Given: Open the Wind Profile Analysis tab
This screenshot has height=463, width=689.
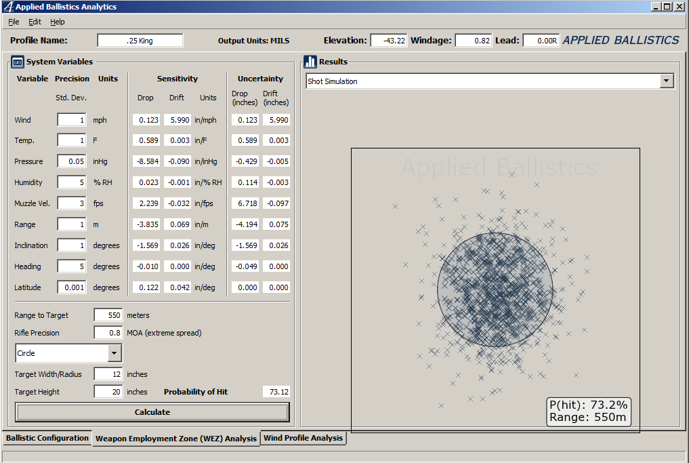Looking at the screenshot, I should click(304, 438).
